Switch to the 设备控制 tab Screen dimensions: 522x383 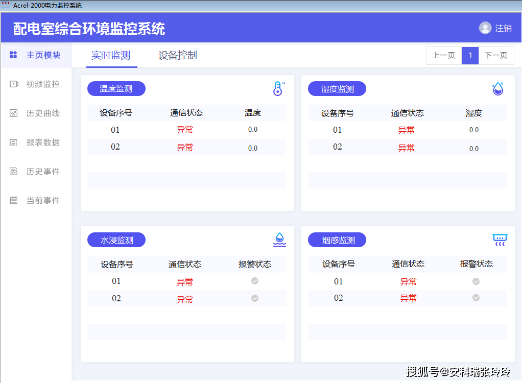pyautogui.click(x=178, y=56)
